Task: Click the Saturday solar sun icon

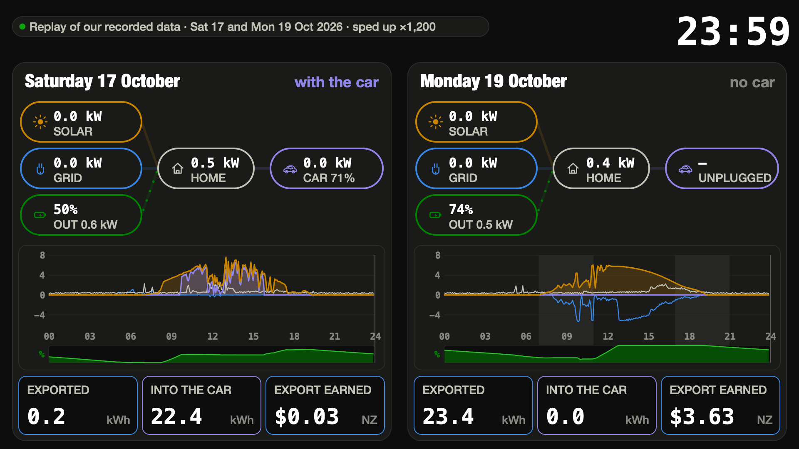Action: tap(40, 122)
